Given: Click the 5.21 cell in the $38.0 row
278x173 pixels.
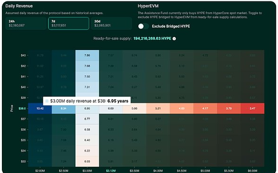Looking at the screenshot, I should pos(158,108).
